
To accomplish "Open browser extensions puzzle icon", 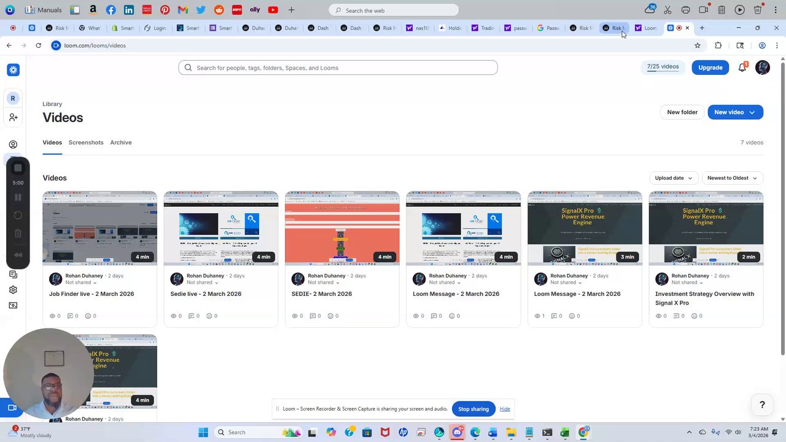I will coord(718,45).
